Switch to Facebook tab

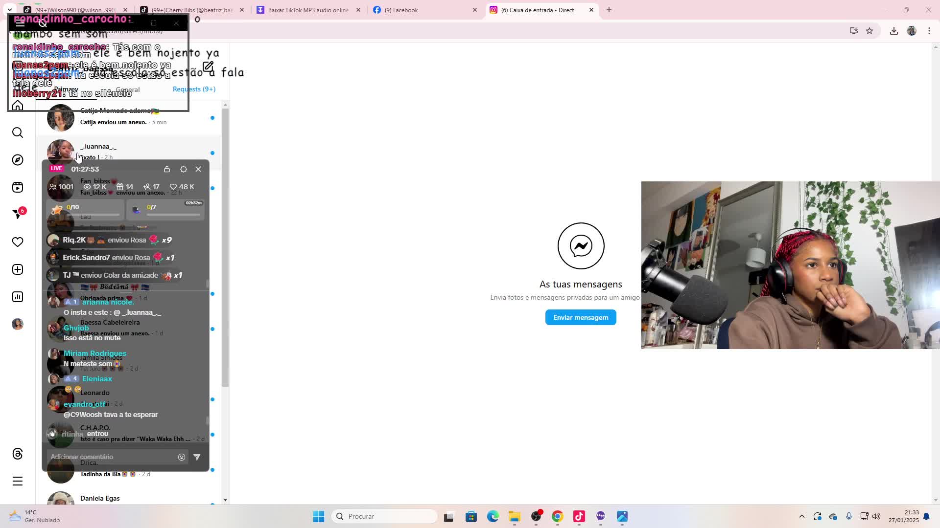(425, 10)
